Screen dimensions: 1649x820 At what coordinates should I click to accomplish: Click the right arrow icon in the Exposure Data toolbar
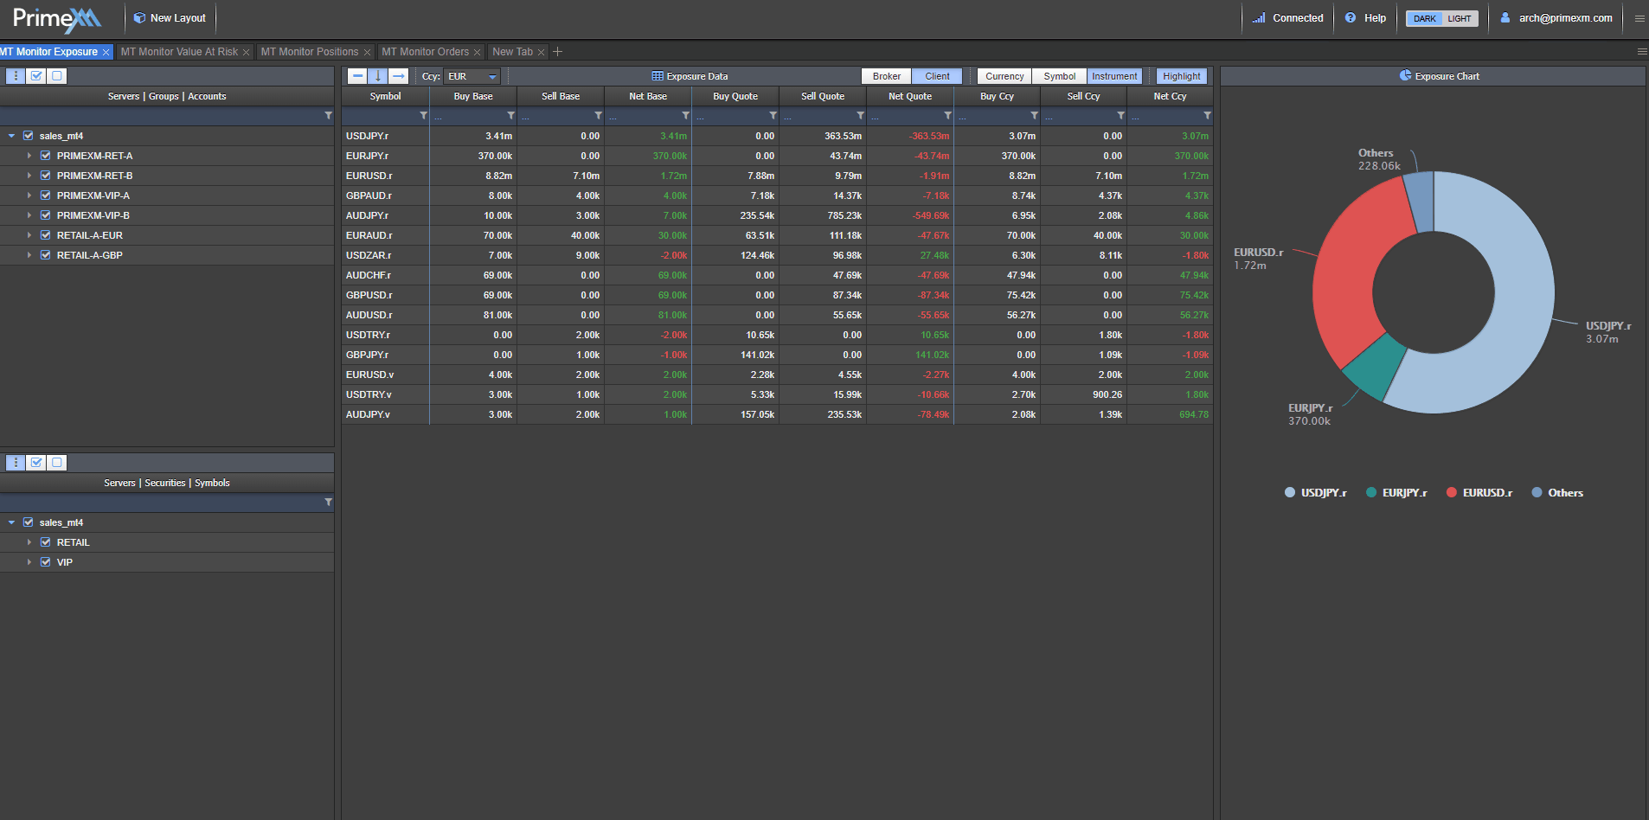tap(398, 76)
